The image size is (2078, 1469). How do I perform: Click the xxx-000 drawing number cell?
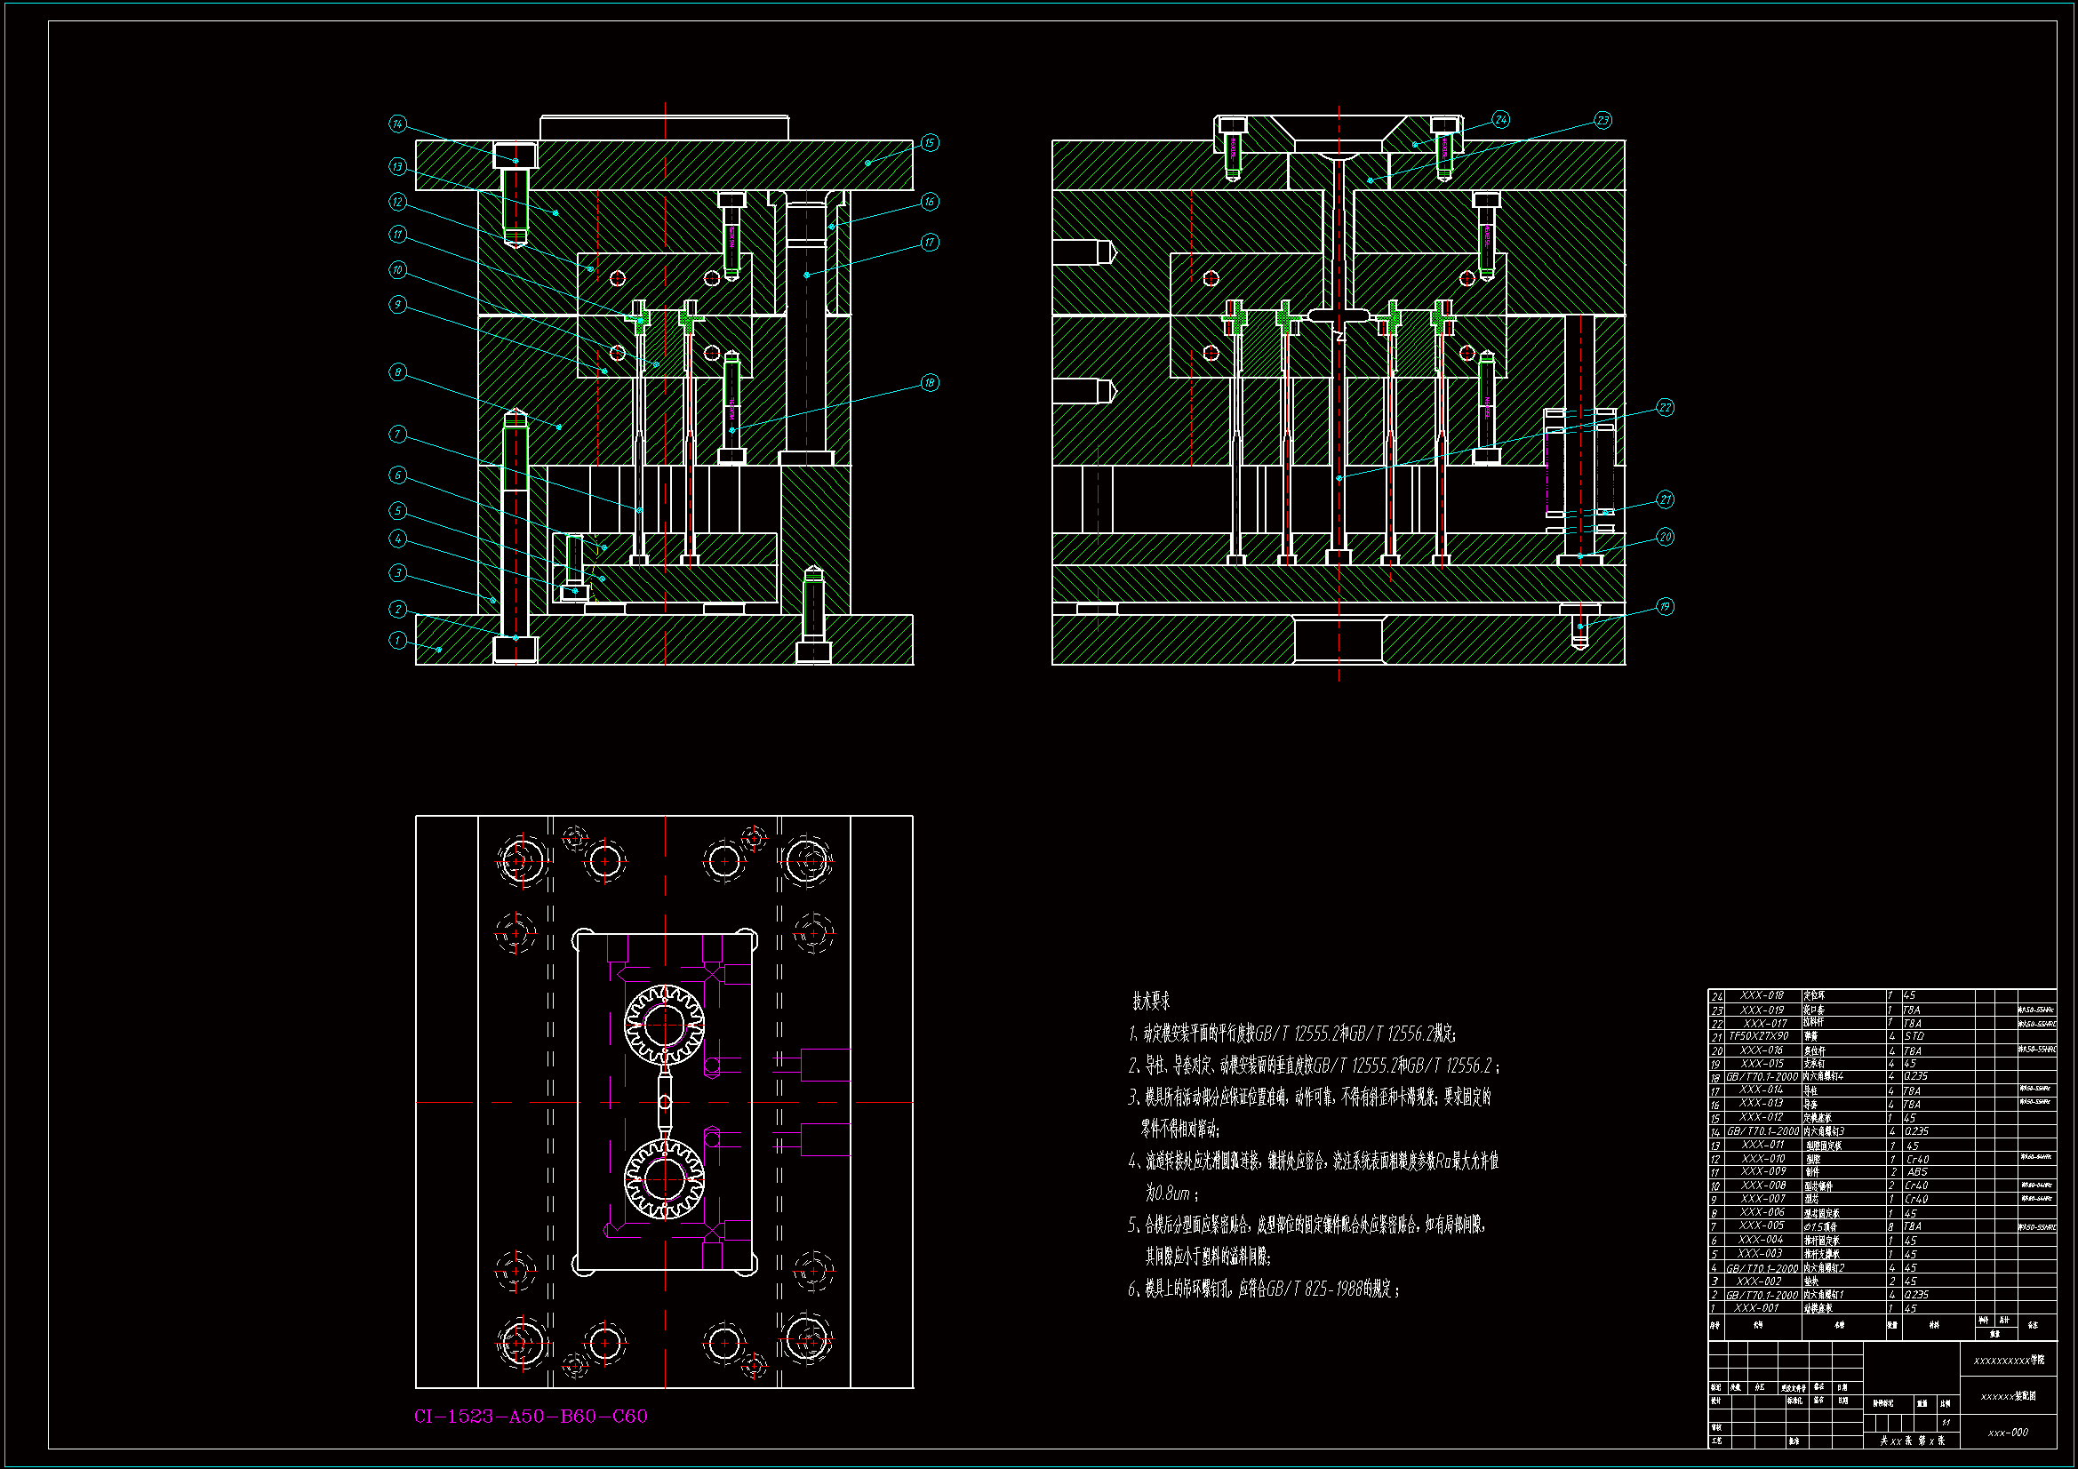[2008, 1433]
